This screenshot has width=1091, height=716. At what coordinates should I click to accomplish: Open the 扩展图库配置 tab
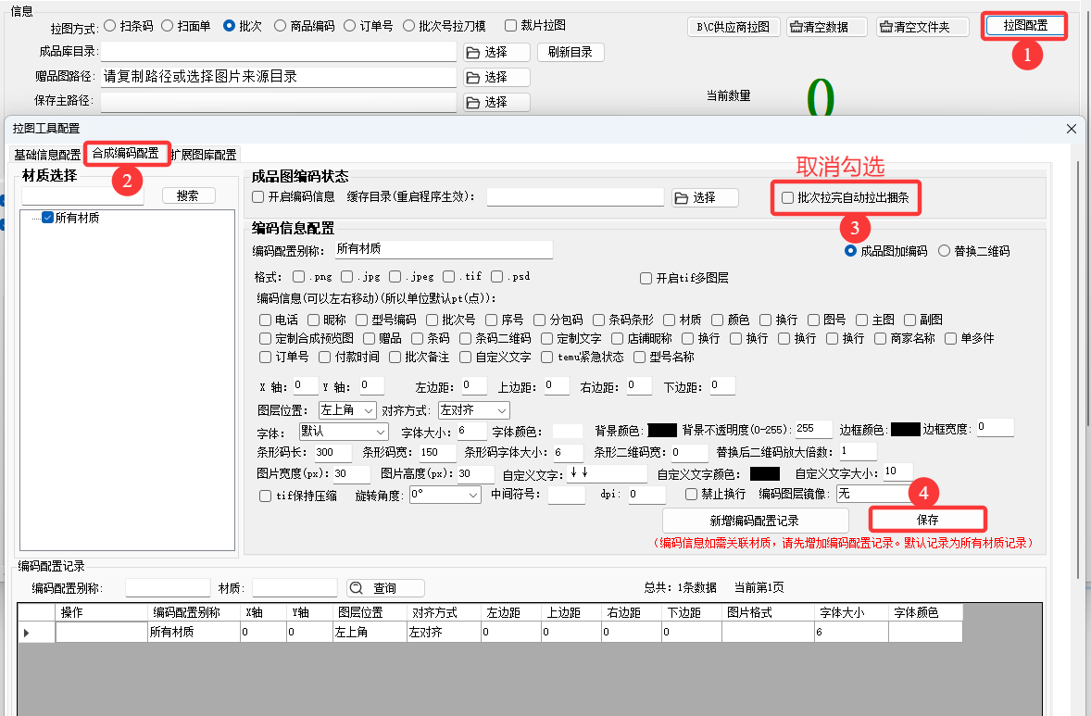click(x=205, y=155)
